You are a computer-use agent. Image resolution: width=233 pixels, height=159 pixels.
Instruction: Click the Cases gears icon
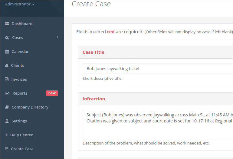7,38
